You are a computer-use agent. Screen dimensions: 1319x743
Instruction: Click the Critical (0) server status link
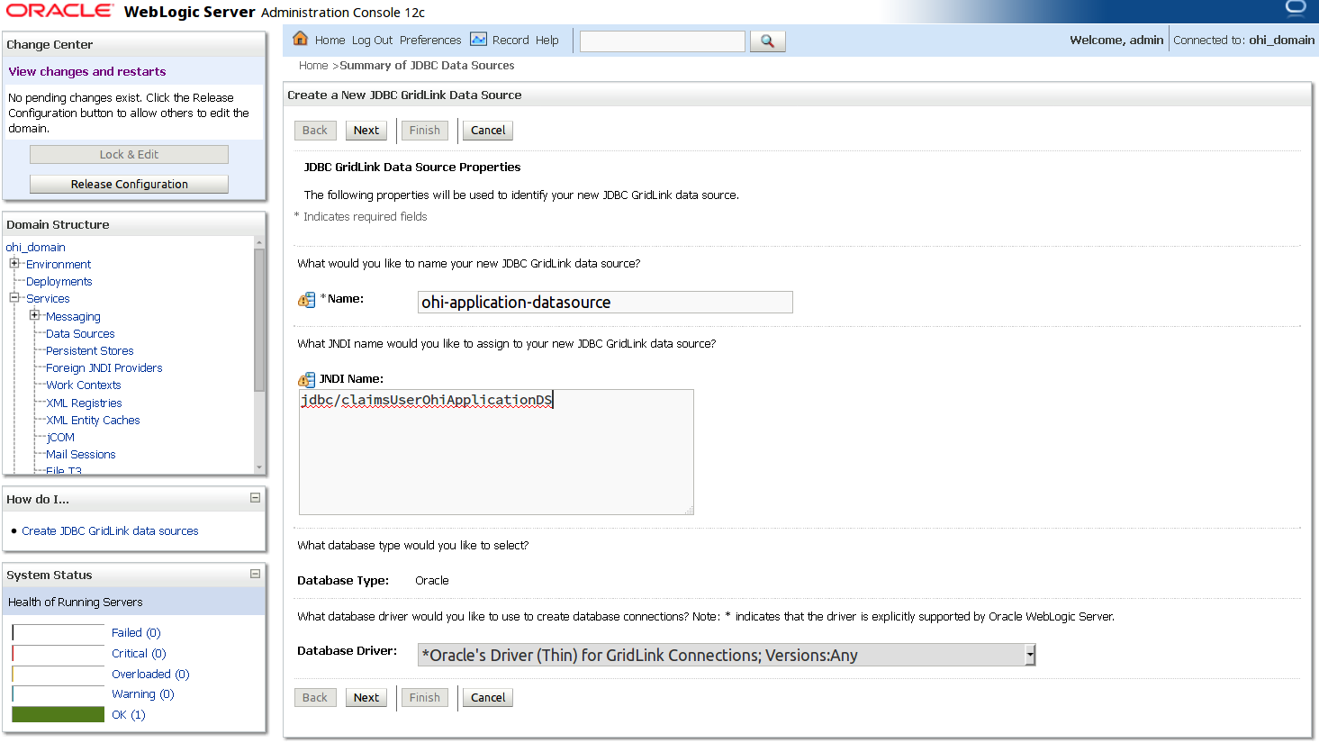coord(139,654)
